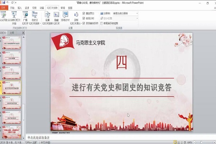The image size is (216, 144).
Task: Click Broadcast Slide Show (广播幻灯片) icon
Action: point(25,18)
